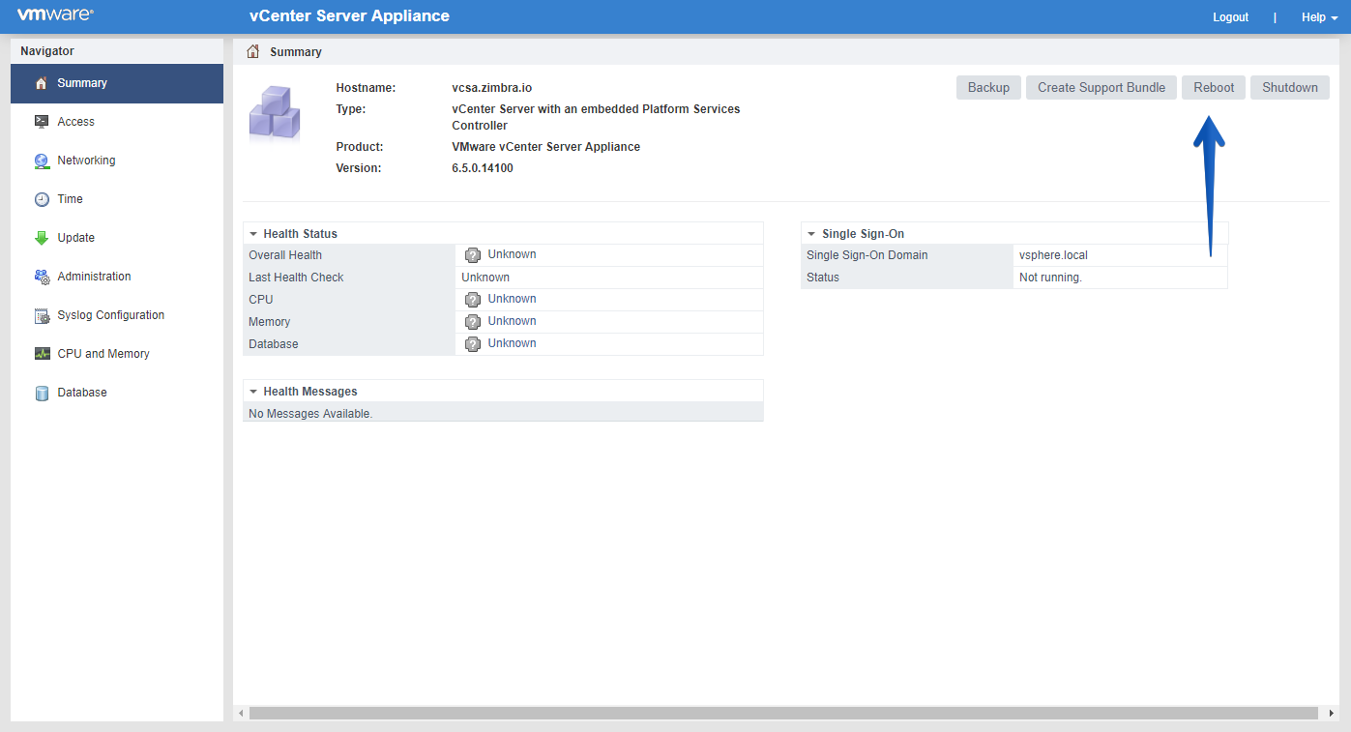This screenshot has height=732, width=1351.
Task: Click the Time clock icon
Action: coord(42,199)
